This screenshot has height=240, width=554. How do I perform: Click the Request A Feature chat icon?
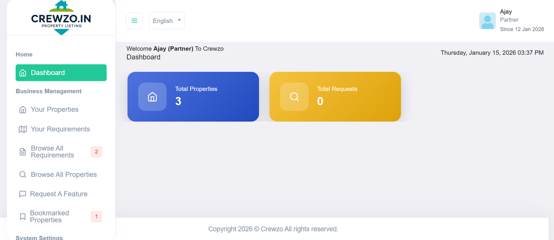tap(23, 194)
